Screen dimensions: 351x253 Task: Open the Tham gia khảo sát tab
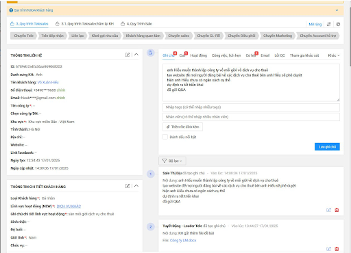(304, 55)
